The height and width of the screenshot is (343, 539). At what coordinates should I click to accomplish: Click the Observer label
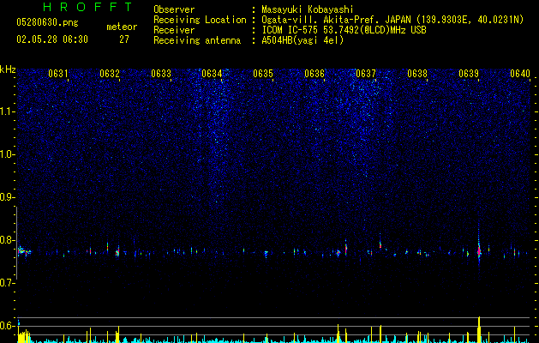click(174, 9)
